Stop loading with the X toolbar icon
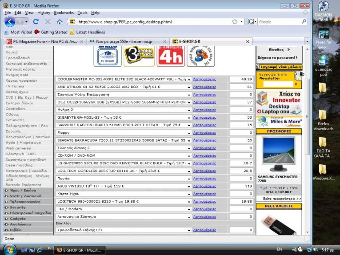The width and height of the screenshot is (340, 255). click(48, 22)
